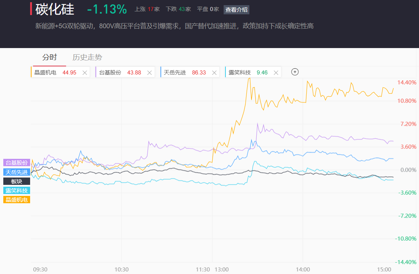The width and height of the screenshot is (419, 274).
Task: Open 台基股份 stock from the chip row
Action: point(110,73)
